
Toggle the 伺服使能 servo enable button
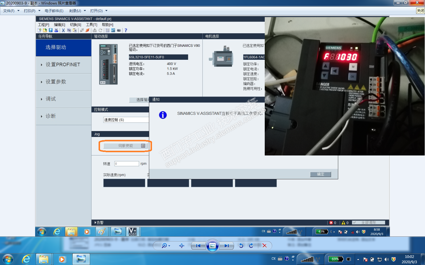pyautogui.click(x=125, y=146)
